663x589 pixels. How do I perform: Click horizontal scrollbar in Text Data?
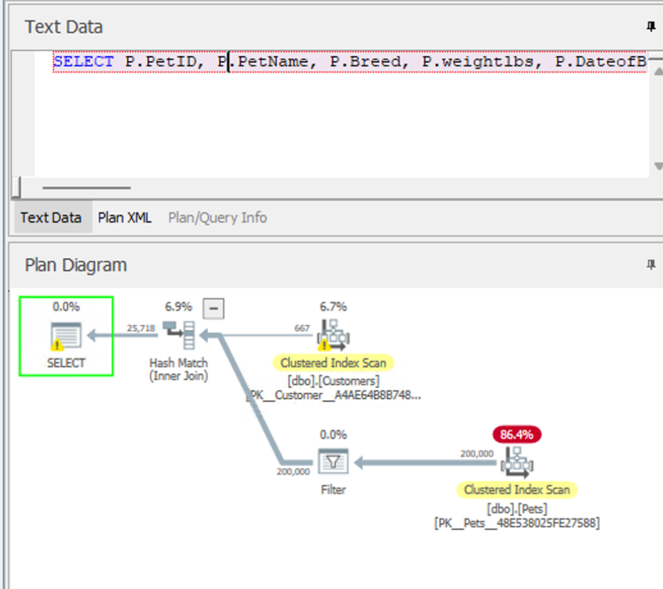pyautogui.click(x=86, y=188)
